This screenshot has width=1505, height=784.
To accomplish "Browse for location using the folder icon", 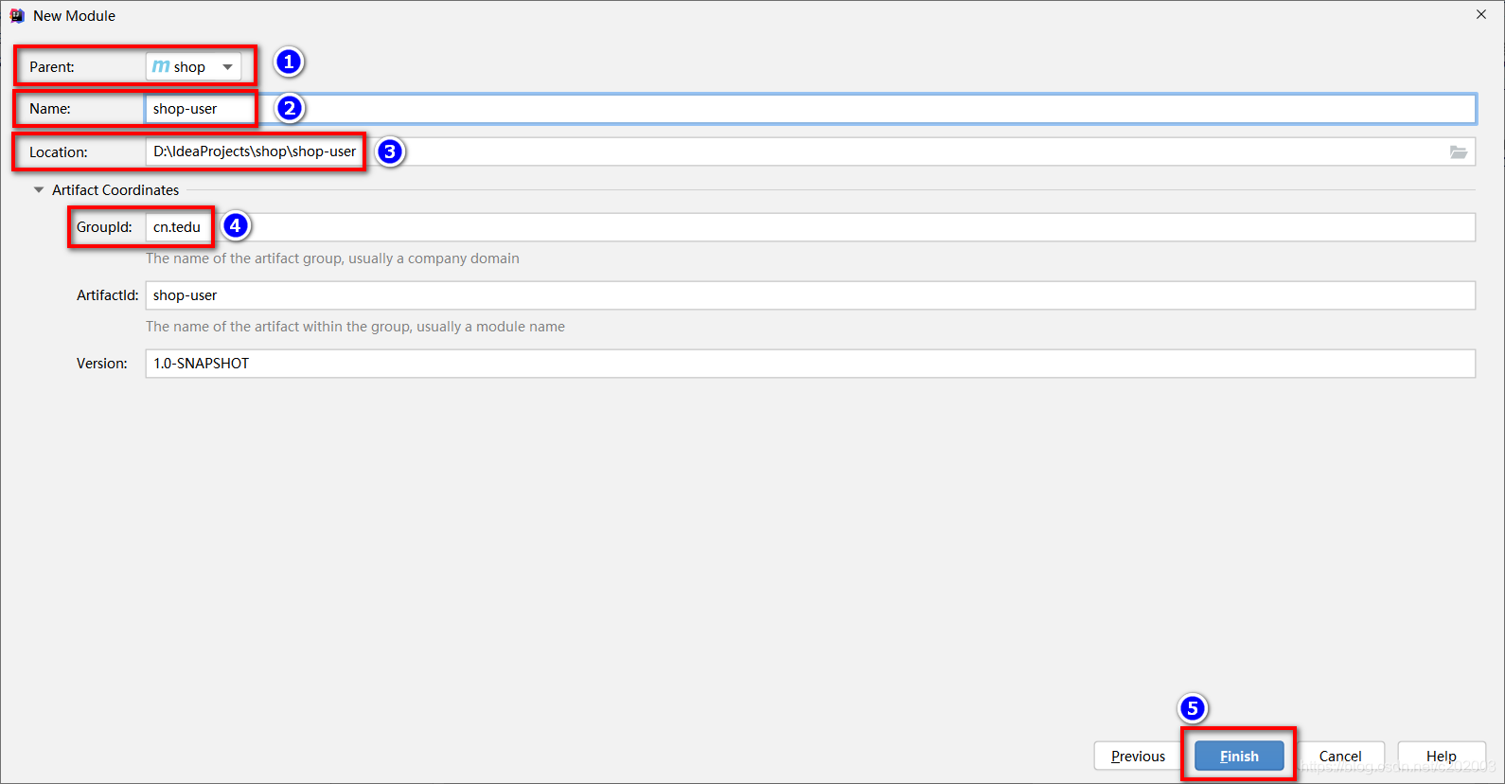I will click(1459, 151).
